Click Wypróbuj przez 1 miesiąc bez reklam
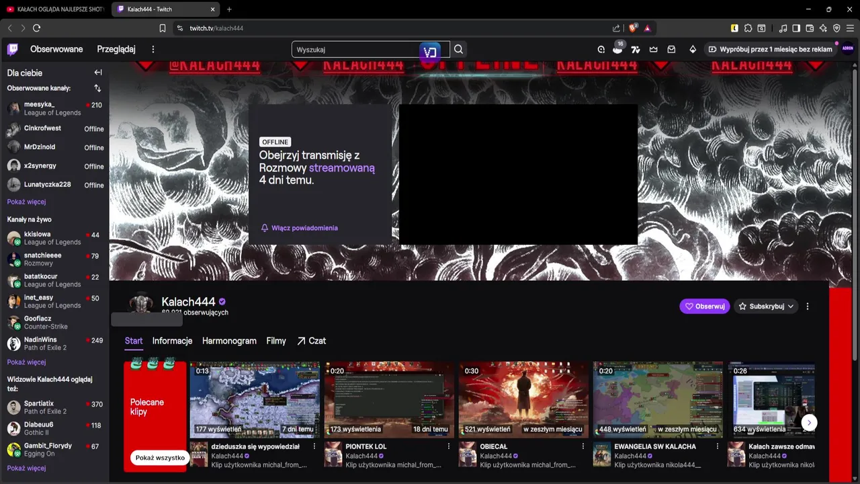The width and height of the screenshot is (860, 484). 770,49
